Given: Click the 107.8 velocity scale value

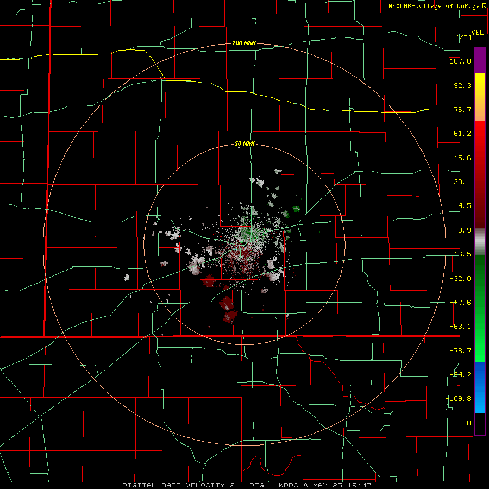Looking at the screenshot, I should pos(460,61).
